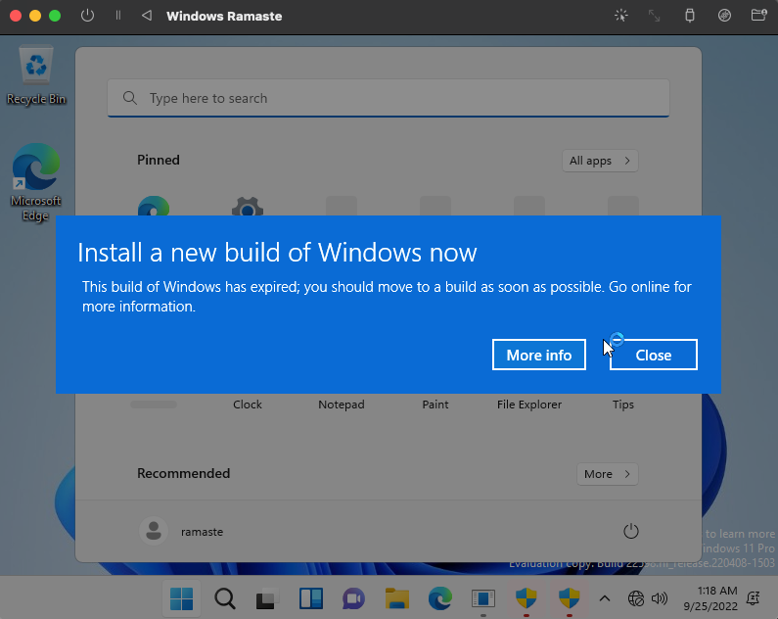Open the Widgets taskbar icon

(x=311, y=598)
